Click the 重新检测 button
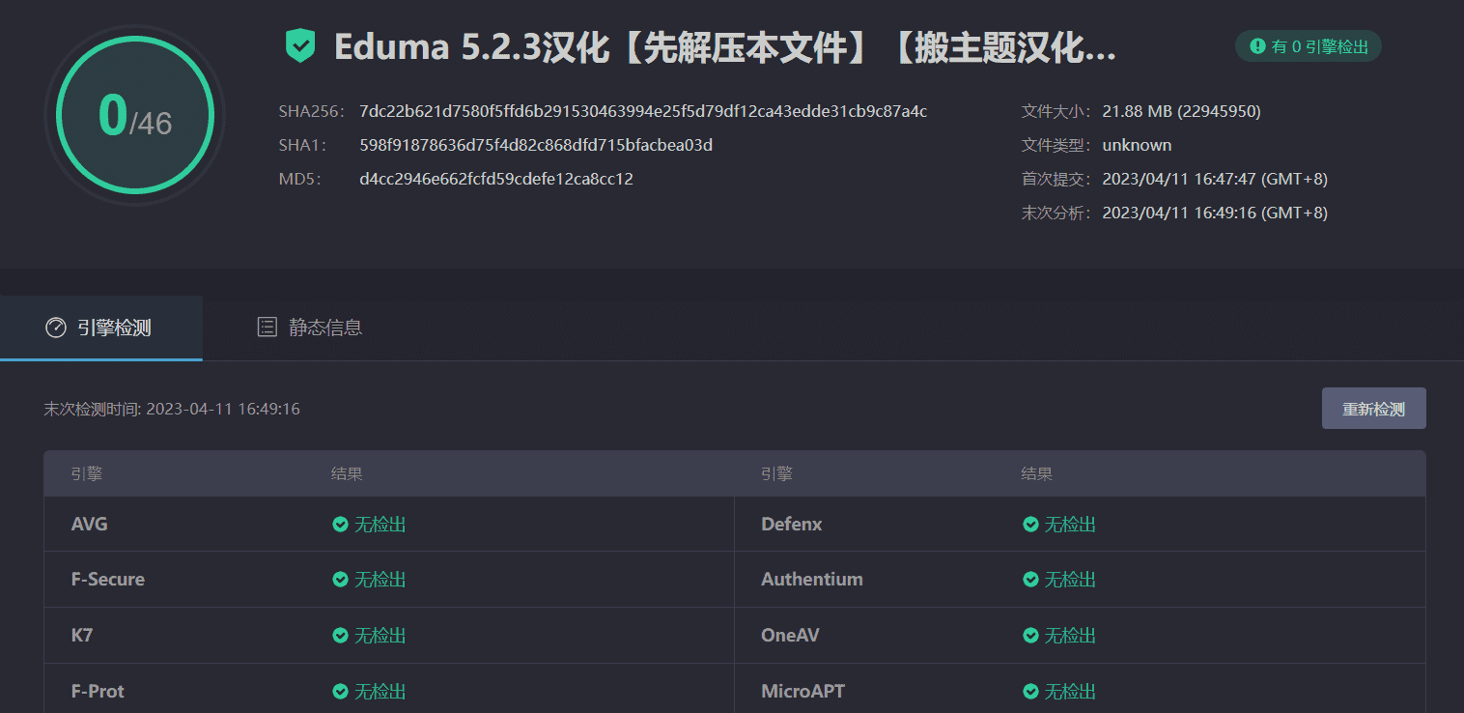Viewport: 1464px width, 713px height. 1373,409
